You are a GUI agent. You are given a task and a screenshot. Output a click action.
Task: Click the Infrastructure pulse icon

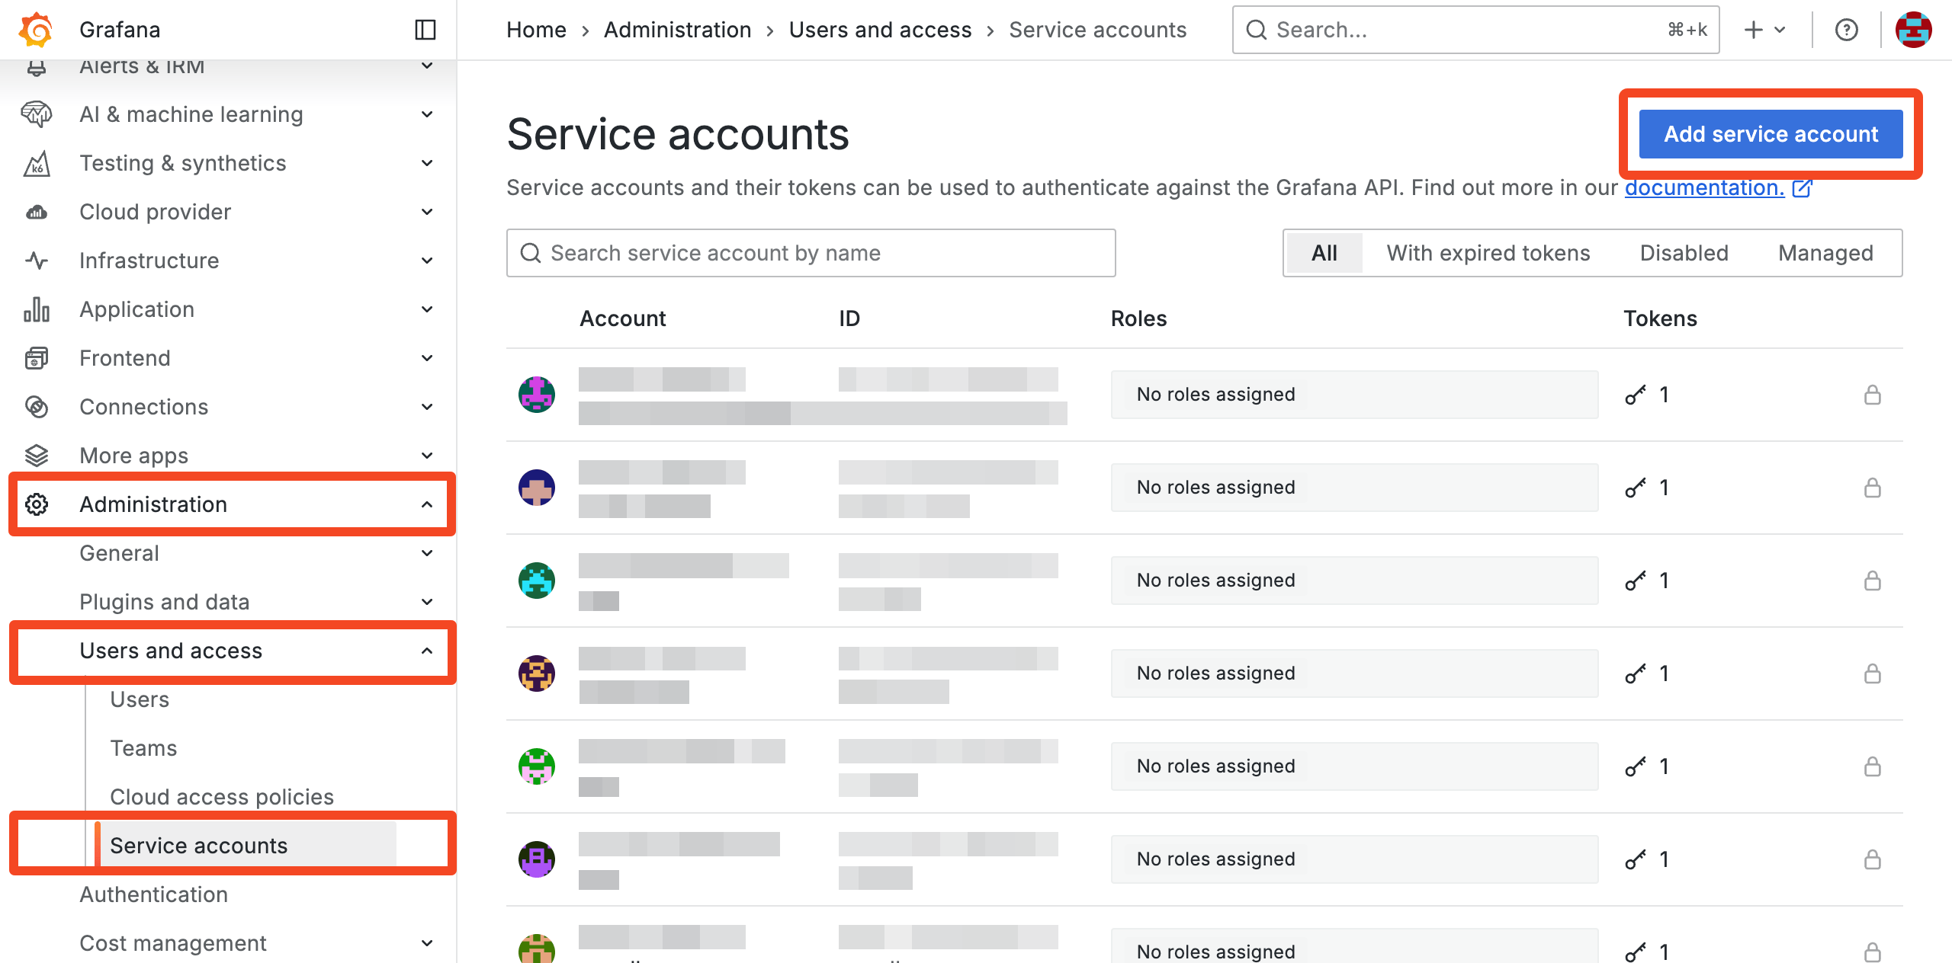[x=37, y=261]
